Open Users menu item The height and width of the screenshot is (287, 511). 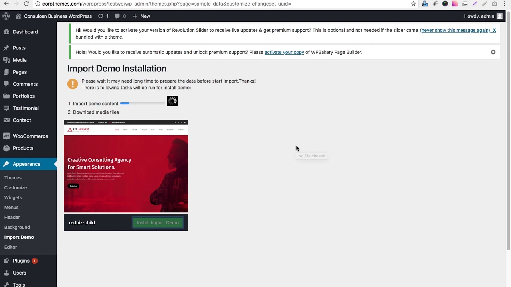click(19, 273)
